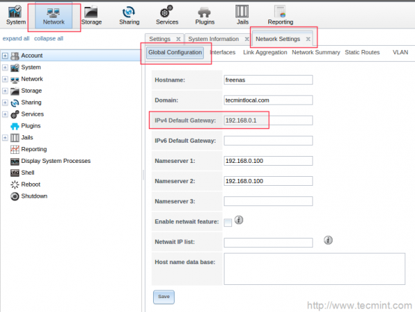Click the Reboot icon in sidebar
The height and width of the screenshot is (312, 415).
15,184
